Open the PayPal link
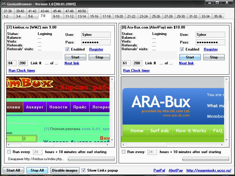 (x=159, y=170)
